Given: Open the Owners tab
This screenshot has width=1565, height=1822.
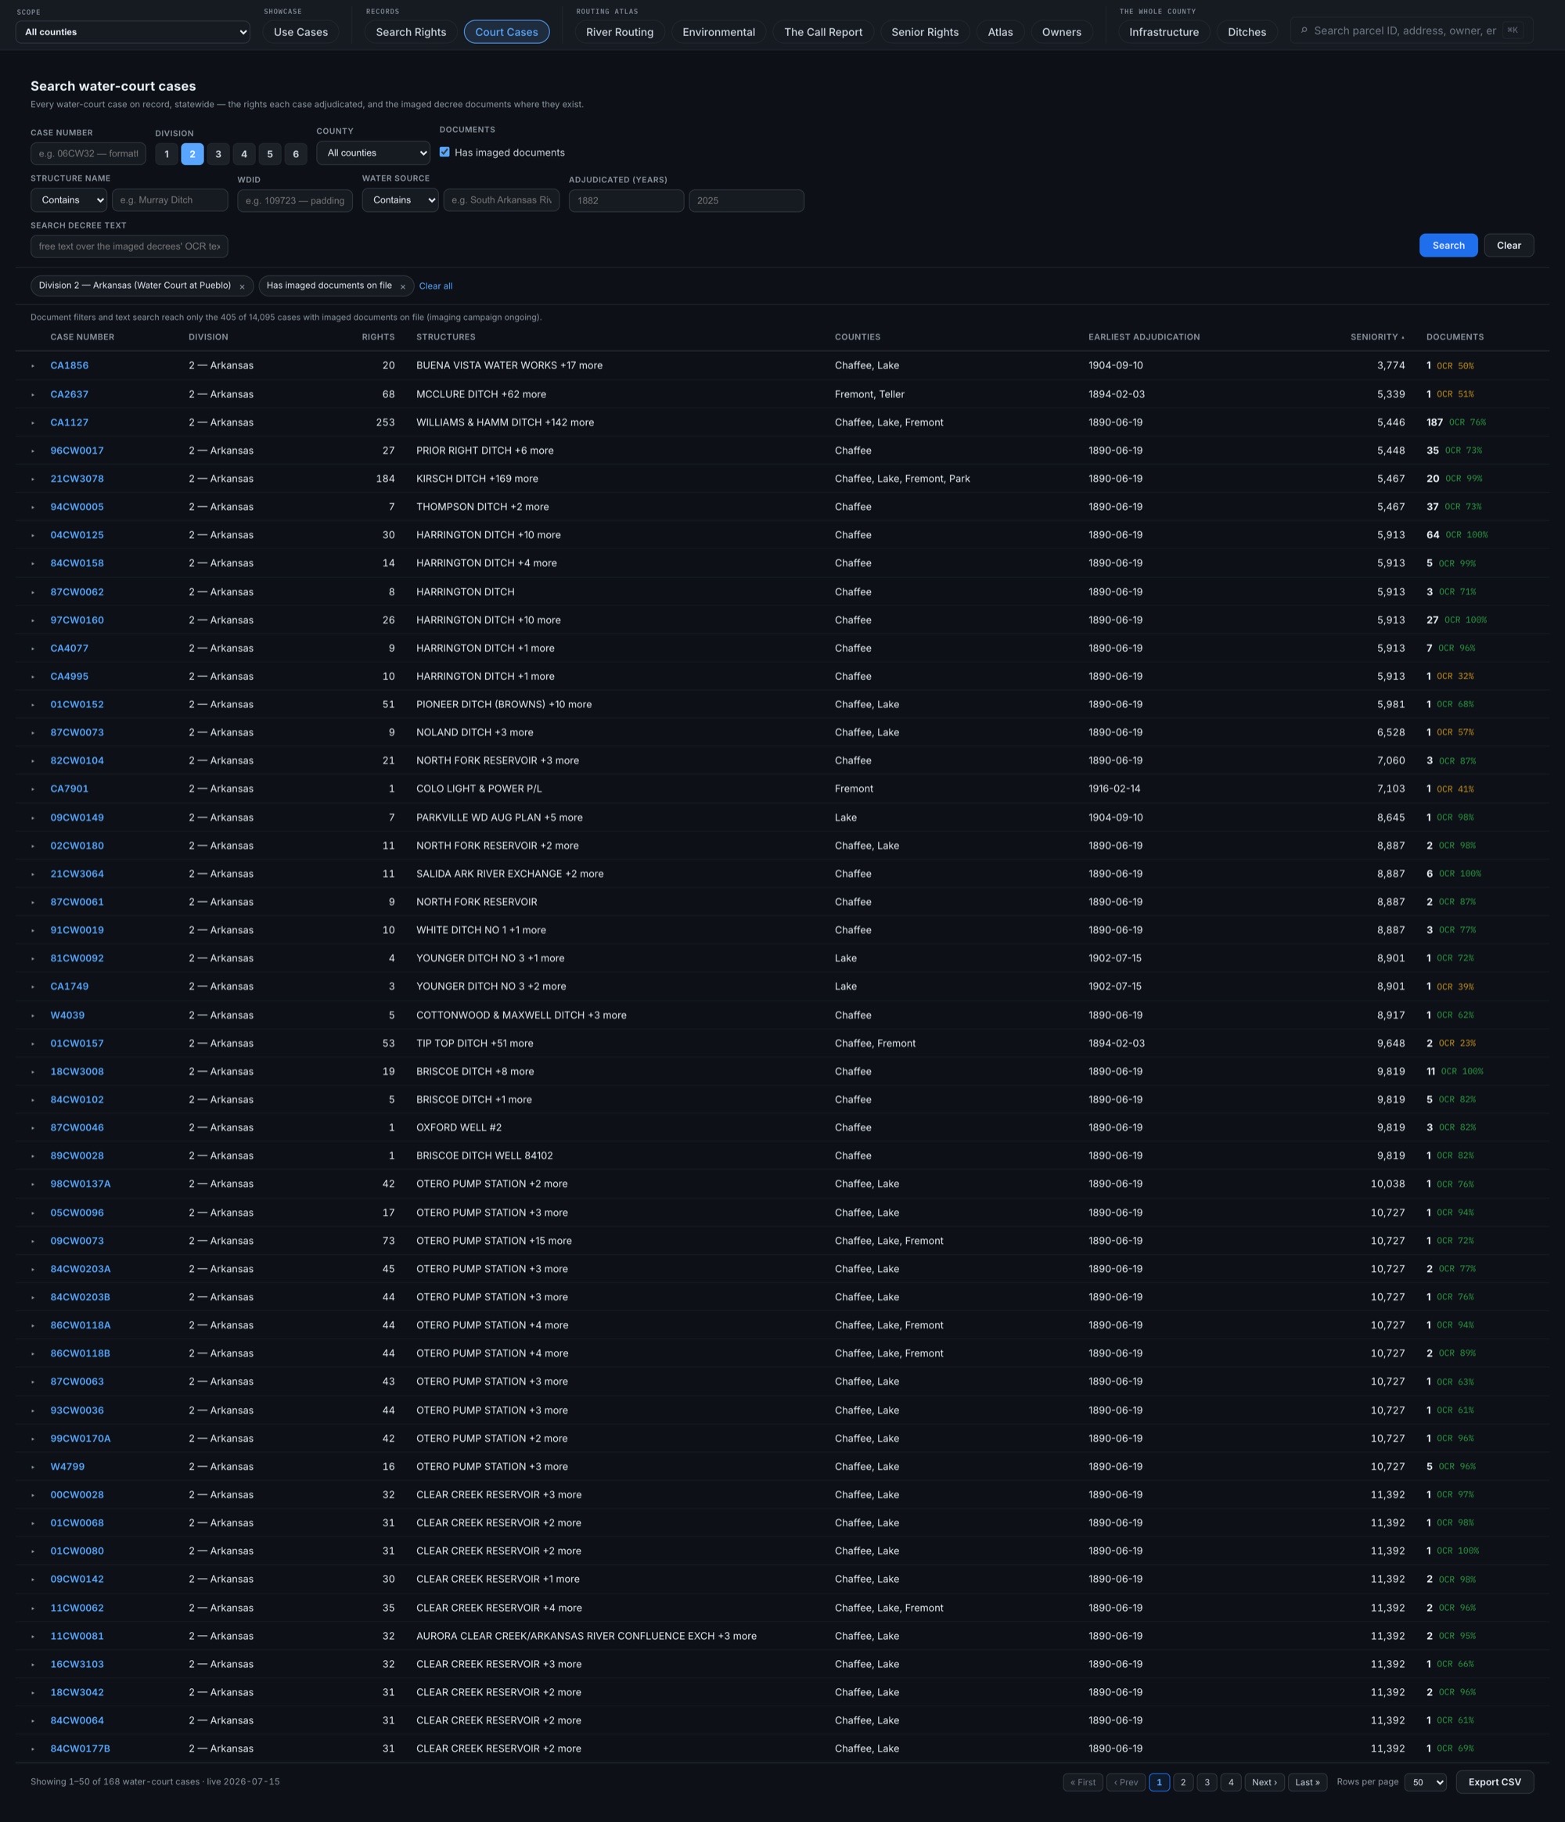Looking at the screenshot, I should pos(1062,33).
